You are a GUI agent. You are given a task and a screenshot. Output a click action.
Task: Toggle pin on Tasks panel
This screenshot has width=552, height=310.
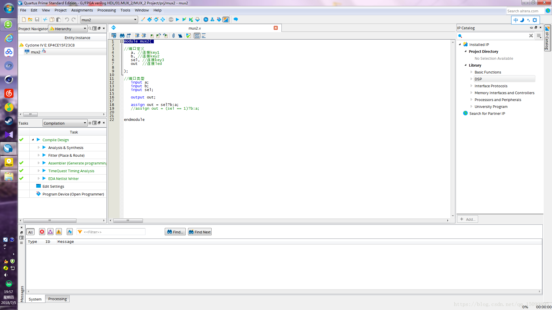(95, 123)
